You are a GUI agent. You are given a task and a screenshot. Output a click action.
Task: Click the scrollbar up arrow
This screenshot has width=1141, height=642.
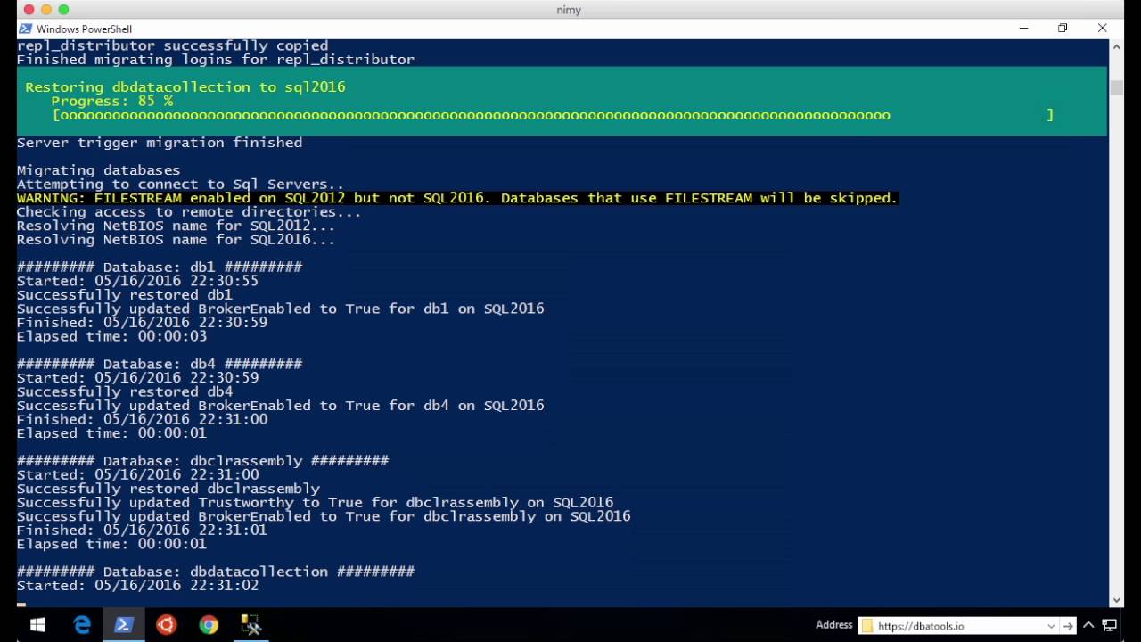click(1117, 46)
